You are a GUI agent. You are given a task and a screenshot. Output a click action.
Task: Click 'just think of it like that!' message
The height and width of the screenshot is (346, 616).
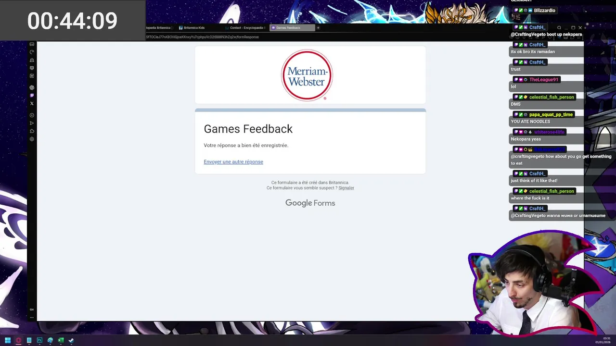(534, 181)
